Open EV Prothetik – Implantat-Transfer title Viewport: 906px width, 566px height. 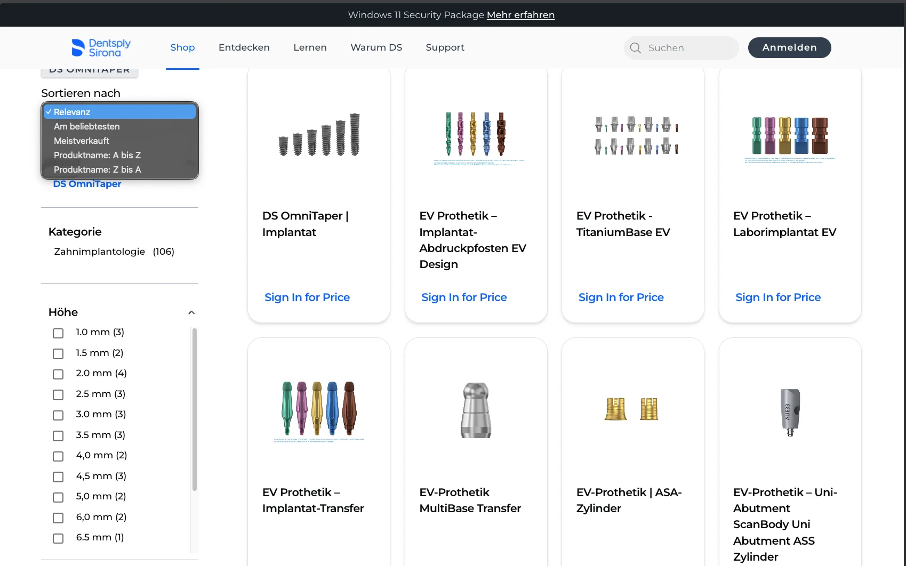[x=313, y=500]
